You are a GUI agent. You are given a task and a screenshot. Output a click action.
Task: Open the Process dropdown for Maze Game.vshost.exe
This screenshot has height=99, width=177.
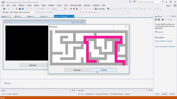click(x=34, y=12)
